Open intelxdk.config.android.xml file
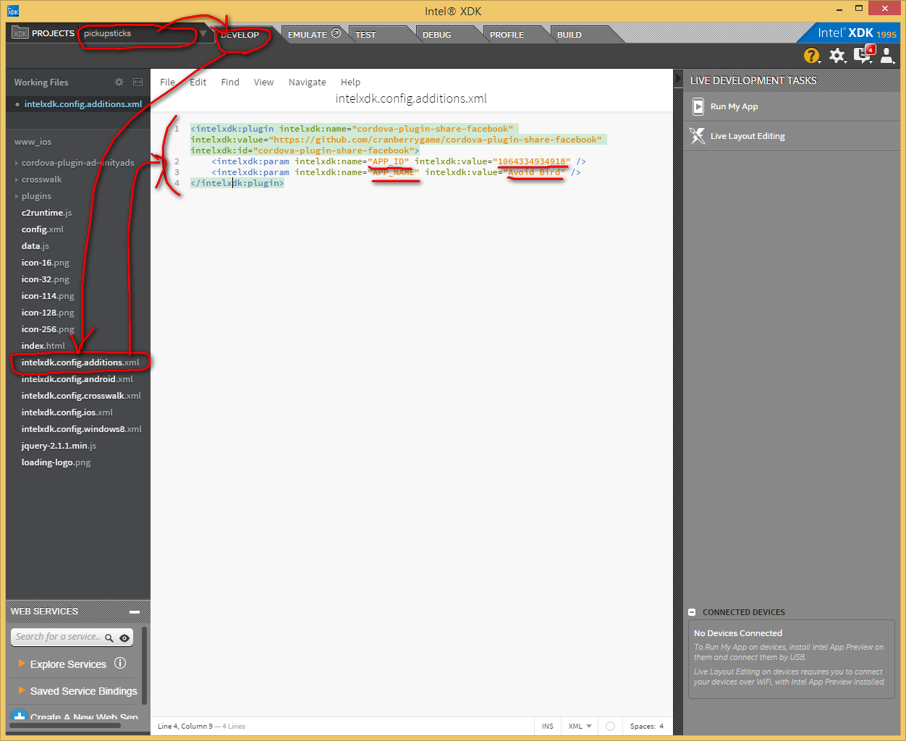 tap(77, 379)
